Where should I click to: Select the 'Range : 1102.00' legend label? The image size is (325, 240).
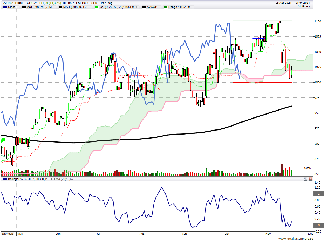point(179,7)
